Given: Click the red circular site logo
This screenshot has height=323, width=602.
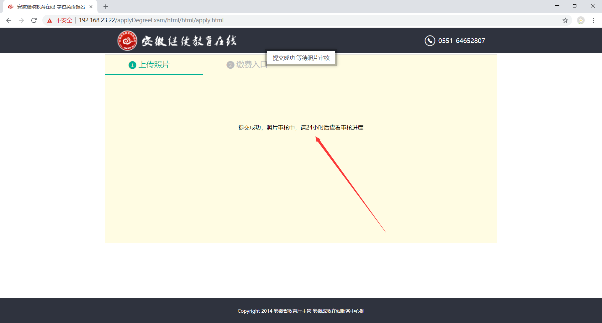Looking at the screenshot, I should pyautogui.click(x=127, y=40).
